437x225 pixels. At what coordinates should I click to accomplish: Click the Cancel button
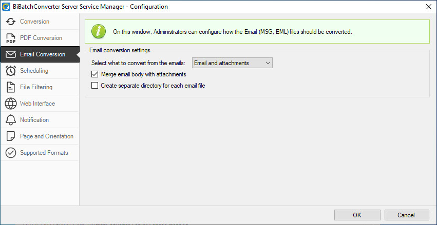coord(406,215)
